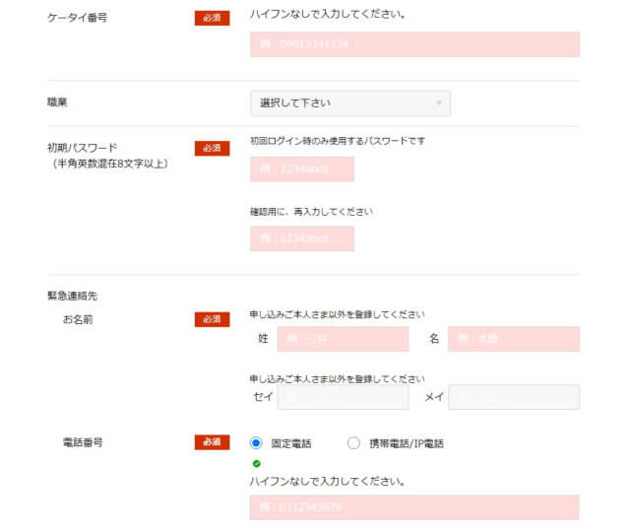Click 初回ログイン時のみ使用するパスワードです text
This screenshot has height=532, width=628.
[338, 141]
